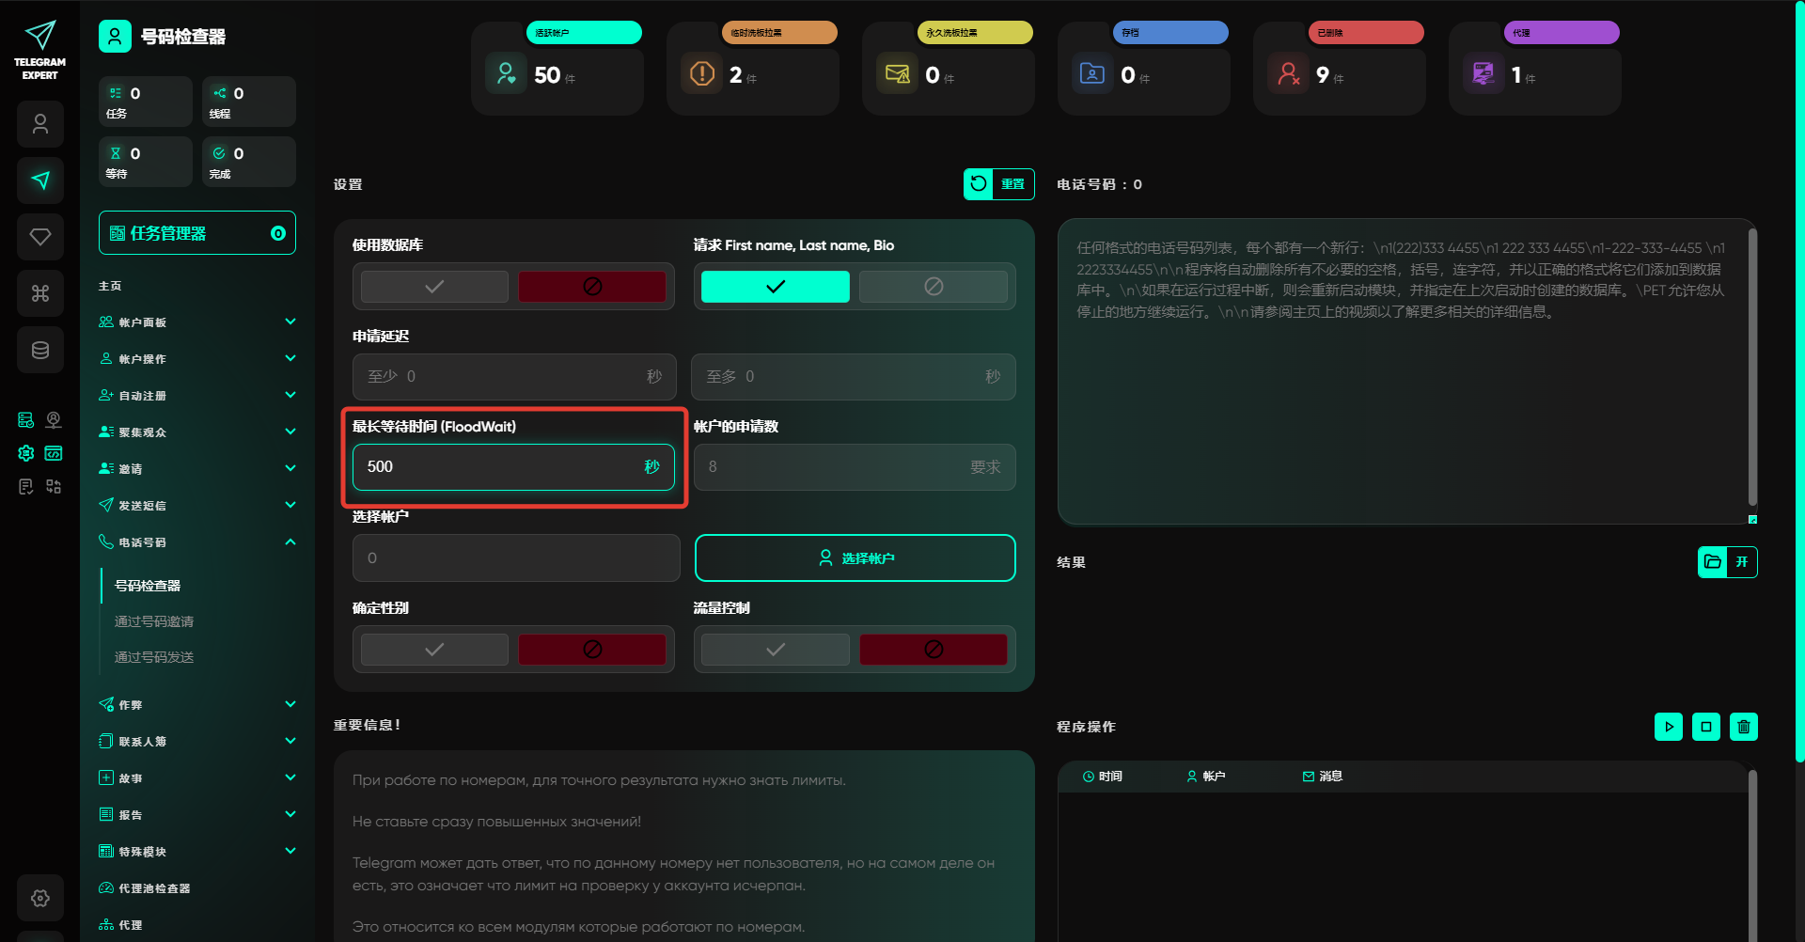Click the 选择帐户 button
The image size is (1805, 942).
point(855,558)
